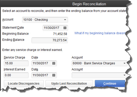Open the Statement Date calendar picker
This screenshot has height=97, width=137.
coord(65,28)
